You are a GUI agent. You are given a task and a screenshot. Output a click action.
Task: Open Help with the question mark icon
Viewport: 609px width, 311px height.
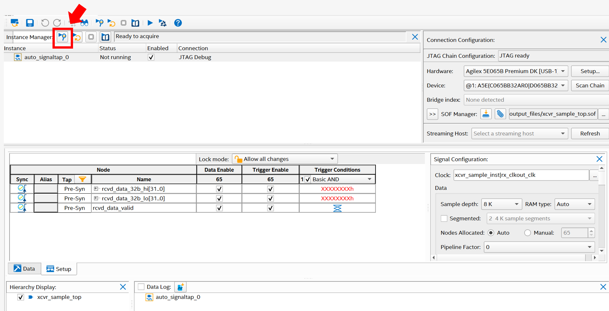click(x=178, y=23)
